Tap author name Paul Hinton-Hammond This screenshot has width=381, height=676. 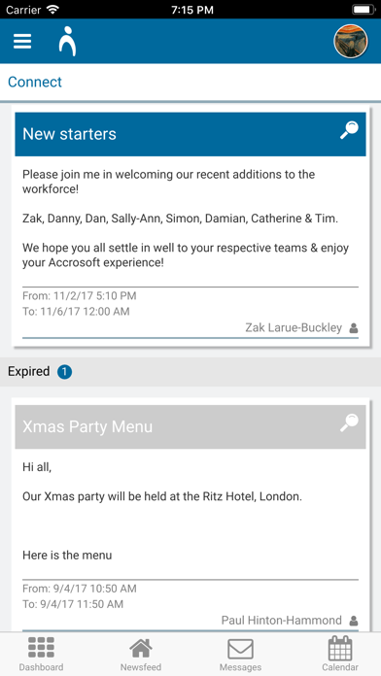[x=281, y=621]
